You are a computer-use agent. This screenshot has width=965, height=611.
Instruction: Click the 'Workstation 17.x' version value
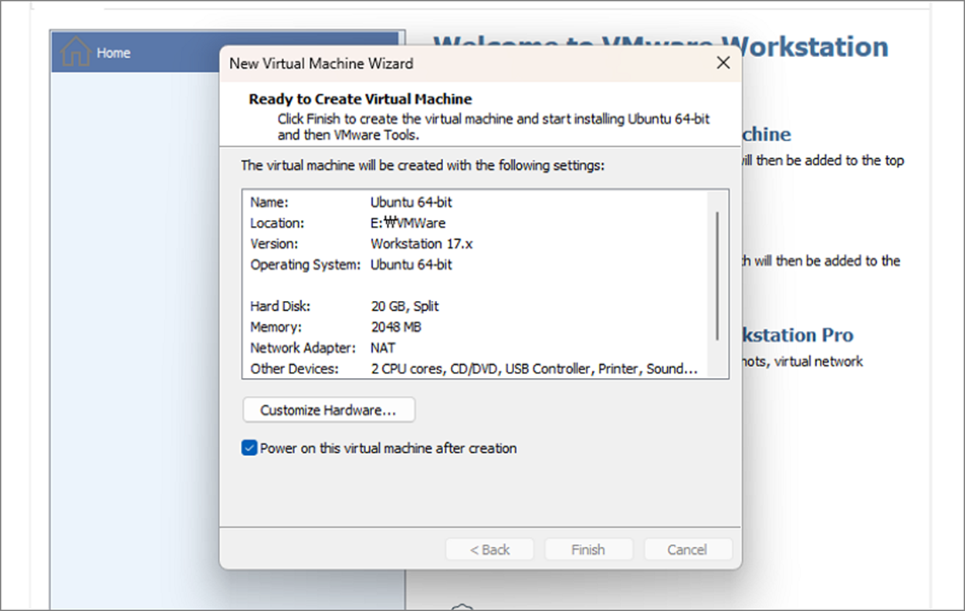[422, 244]
